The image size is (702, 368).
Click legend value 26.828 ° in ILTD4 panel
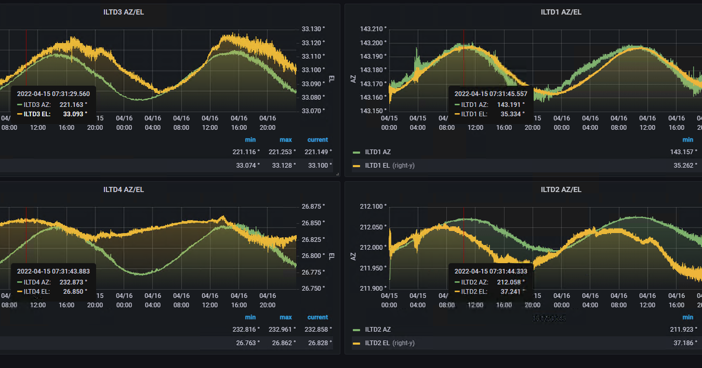tap(319, 343)
